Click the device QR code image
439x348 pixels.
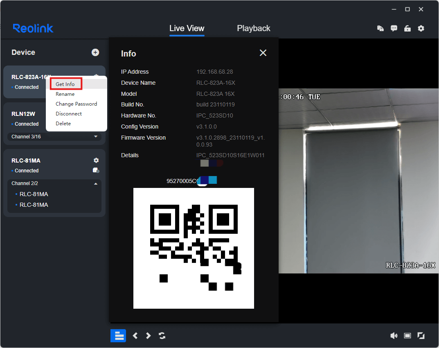pos(194,248)
